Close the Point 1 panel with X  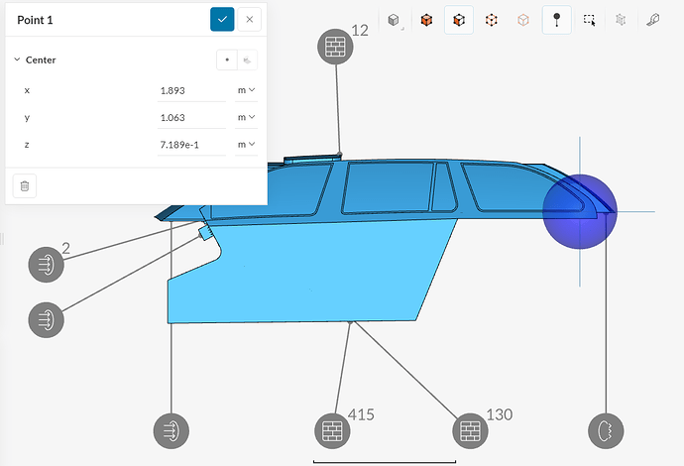[250, 19]
